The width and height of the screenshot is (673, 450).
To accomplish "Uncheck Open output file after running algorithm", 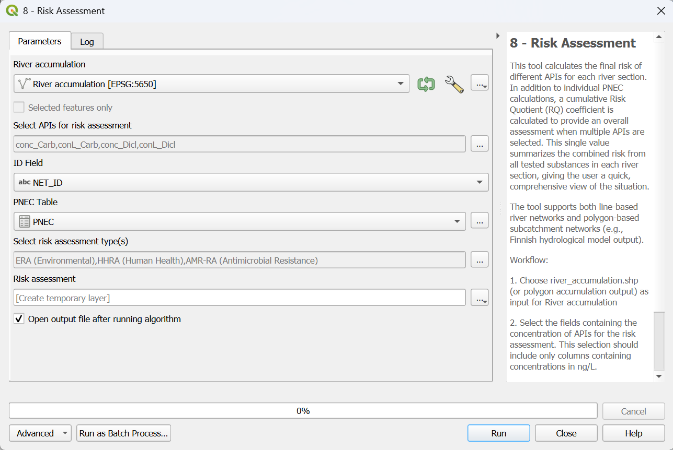I will click(19, 319).
